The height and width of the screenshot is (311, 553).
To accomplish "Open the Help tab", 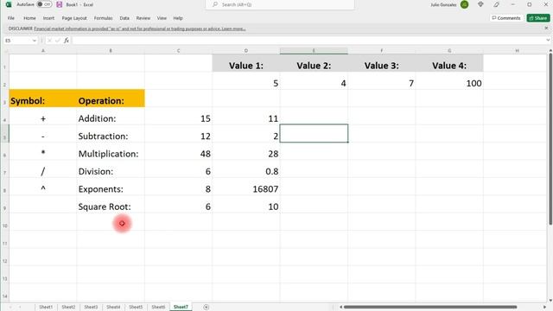I will click(x=178, y=18).
